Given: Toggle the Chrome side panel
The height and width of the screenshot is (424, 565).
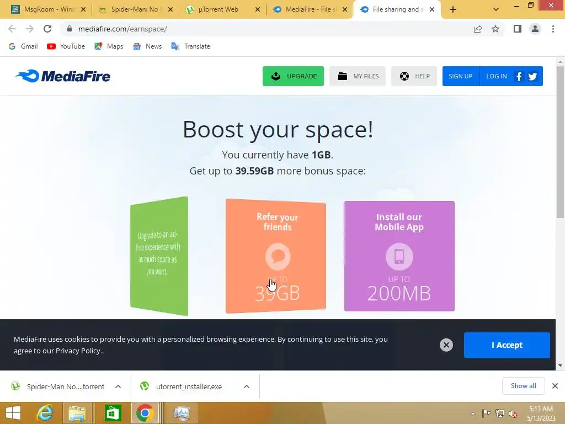Looking at the screenshot, I should tap(518, 29).
